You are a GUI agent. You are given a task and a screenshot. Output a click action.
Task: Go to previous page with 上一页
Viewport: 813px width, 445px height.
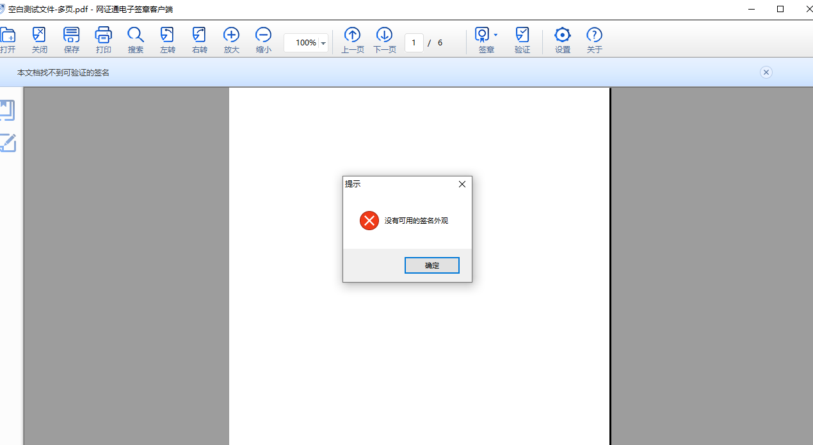pyautogui.click(x=352, y=36)
